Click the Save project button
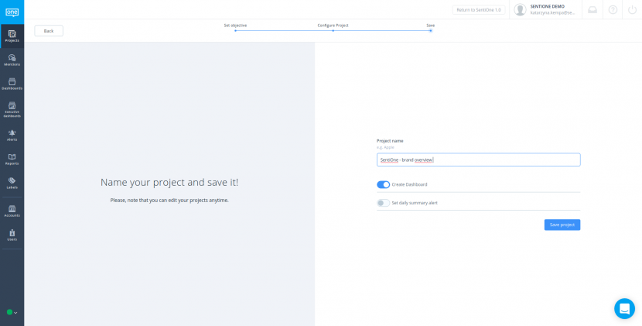The width and height of the screenshot is (642, 326). 562,225
